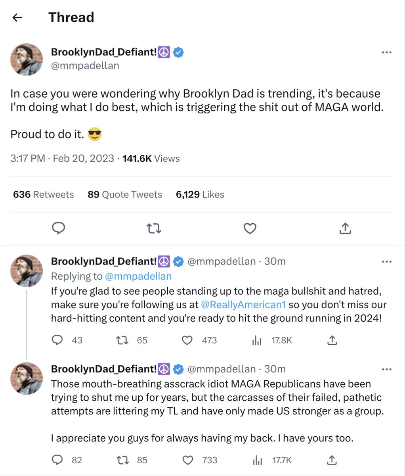This screenshot has height=476, width=405.
Task: View analytics showing 17.8K views
Action: point(258,340)
